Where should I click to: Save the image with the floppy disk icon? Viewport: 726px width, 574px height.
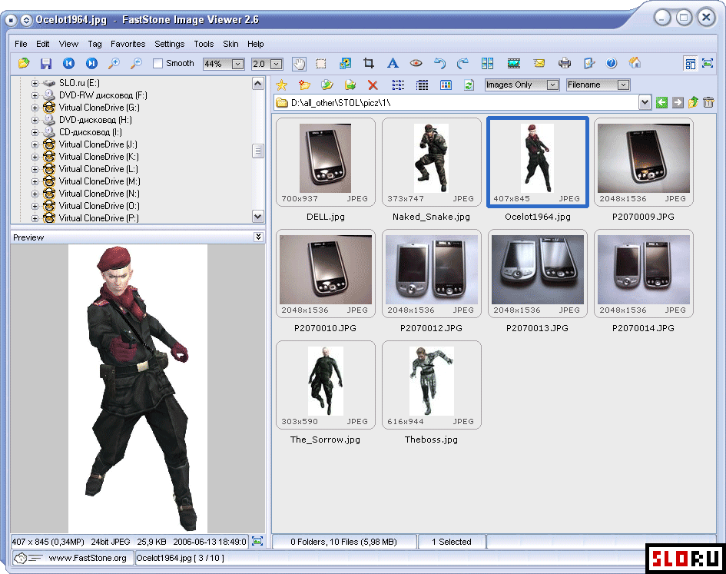(x=46, y=63)
